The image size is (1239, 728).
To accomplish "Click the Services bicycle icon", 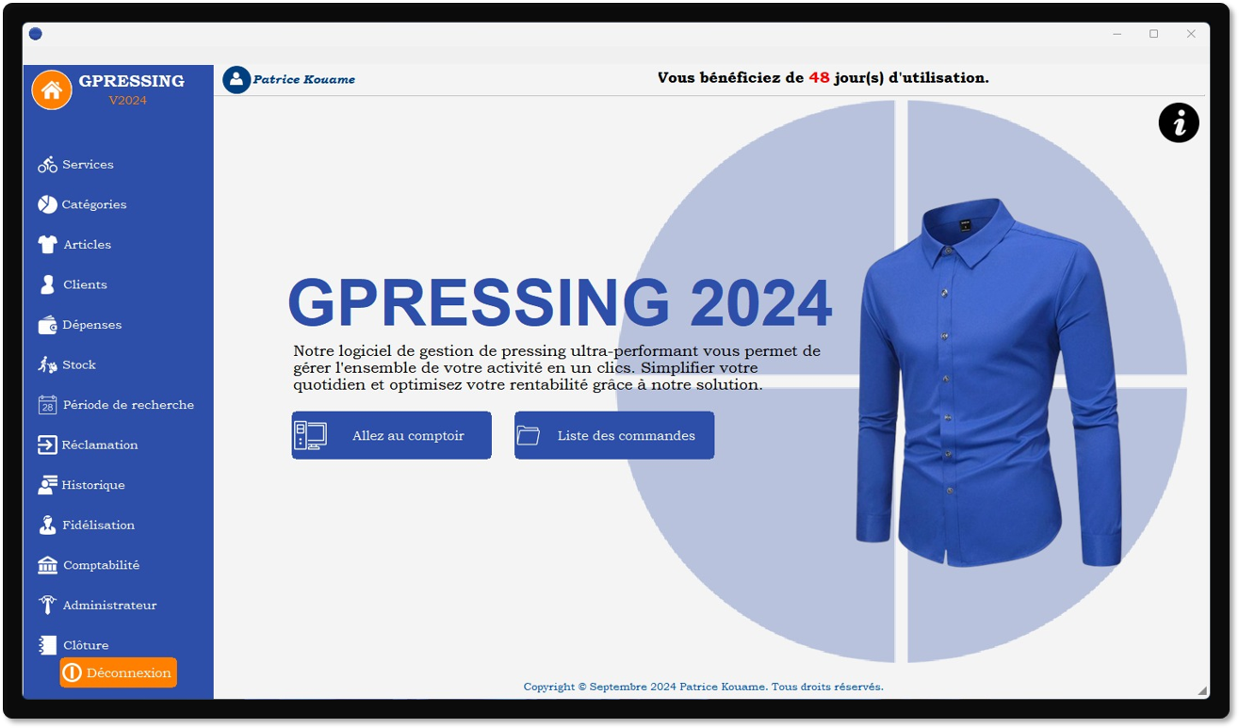I will click(x=47, y=165).
